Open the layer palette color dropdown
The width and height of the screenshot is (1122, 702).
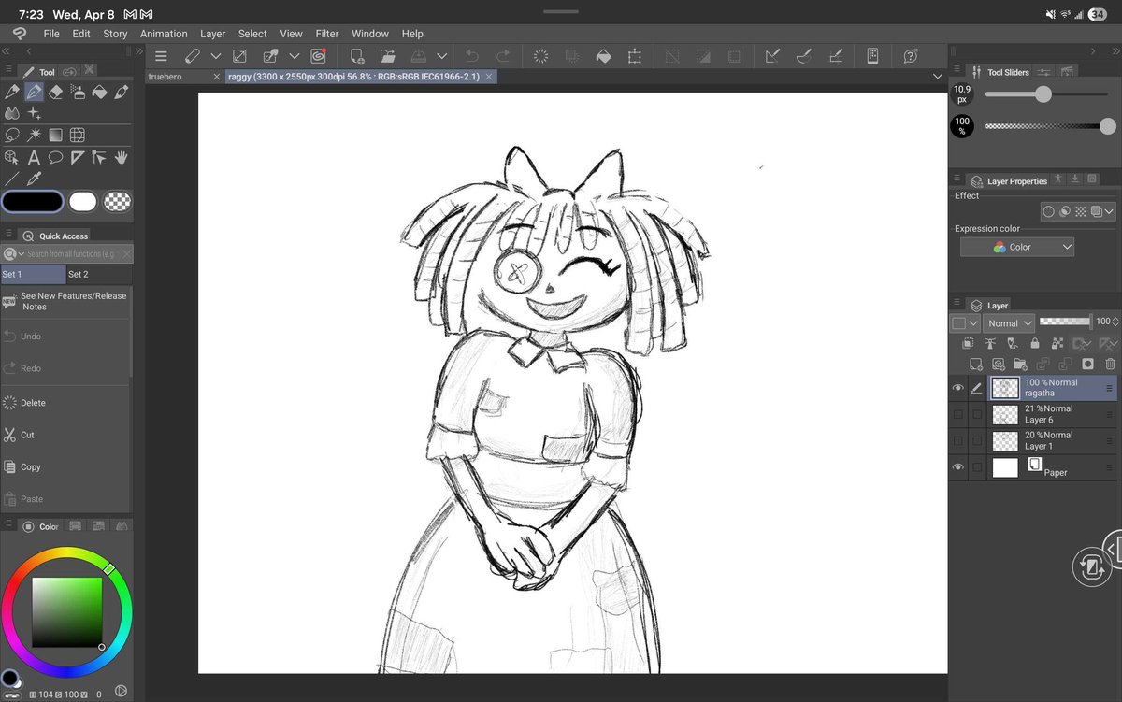click(x=965, y=323)
